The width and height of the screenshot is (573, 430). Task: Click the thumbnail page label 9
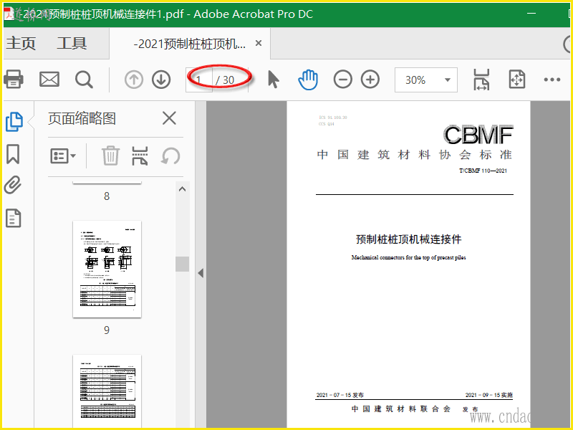[107, 330]
